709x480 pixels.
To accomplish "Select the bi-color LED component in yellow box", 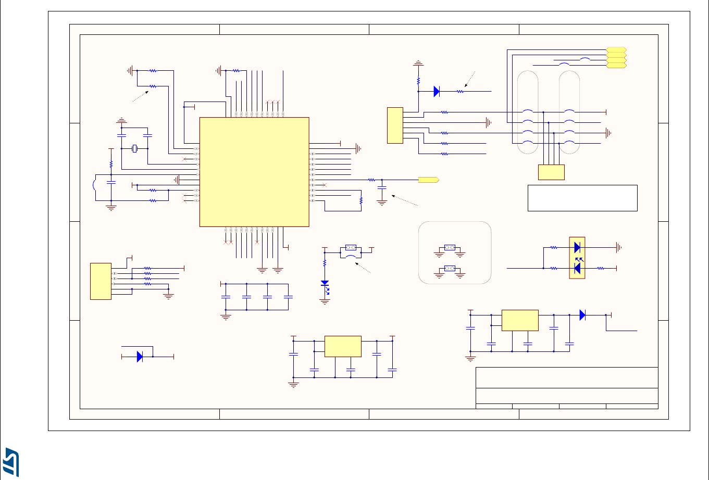I will coord(577,258).
